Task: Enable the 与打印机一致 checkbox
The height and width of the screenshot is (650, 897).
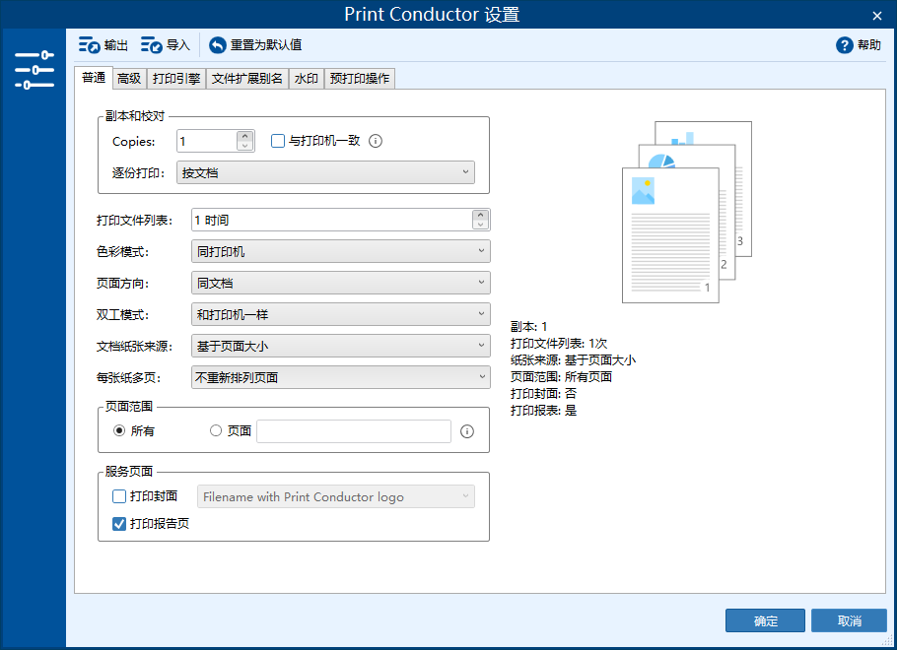Action: coord(277,141)
